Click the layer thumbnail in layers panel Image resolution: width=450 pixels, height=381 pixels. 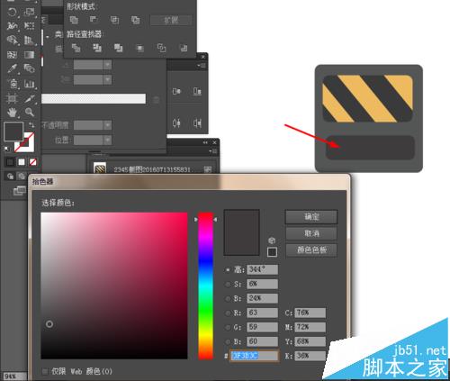(100, 168)
